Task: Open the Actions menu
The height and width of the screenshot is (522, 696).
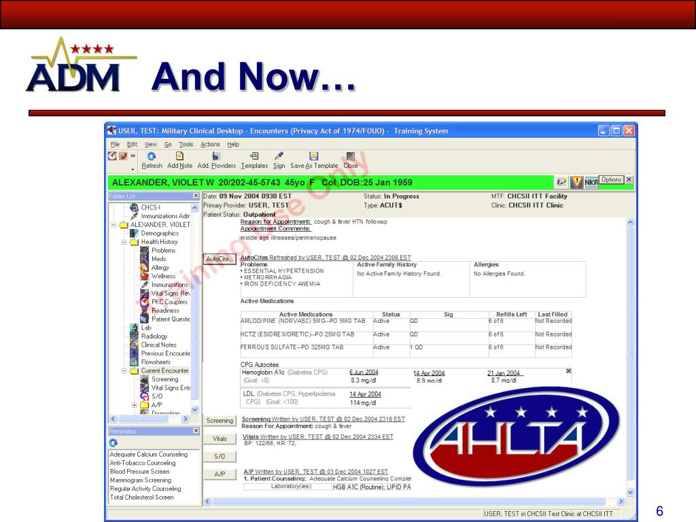Action: pyautogui.click(x=210, y=144)
